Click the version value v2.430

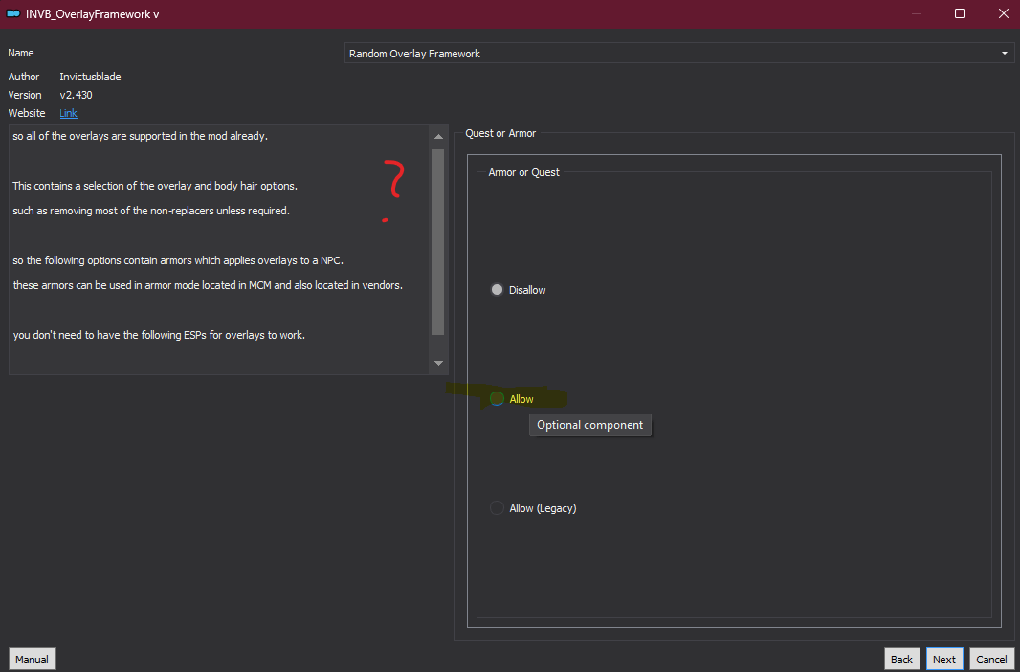(77, 95)
